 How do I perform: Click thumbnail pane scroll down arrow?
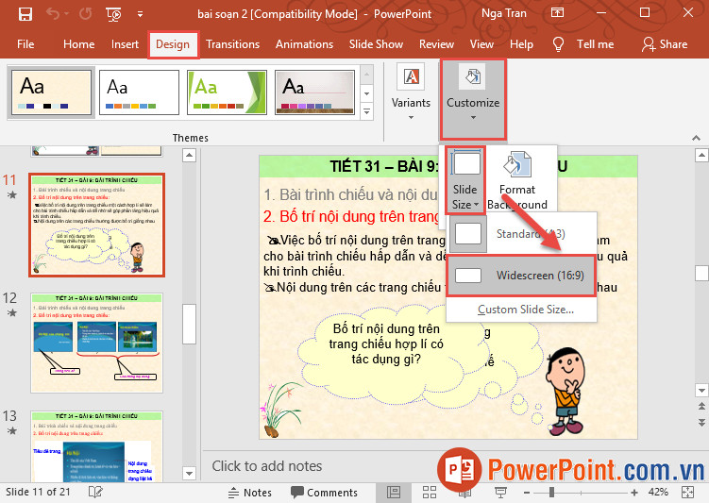point(189,473)
